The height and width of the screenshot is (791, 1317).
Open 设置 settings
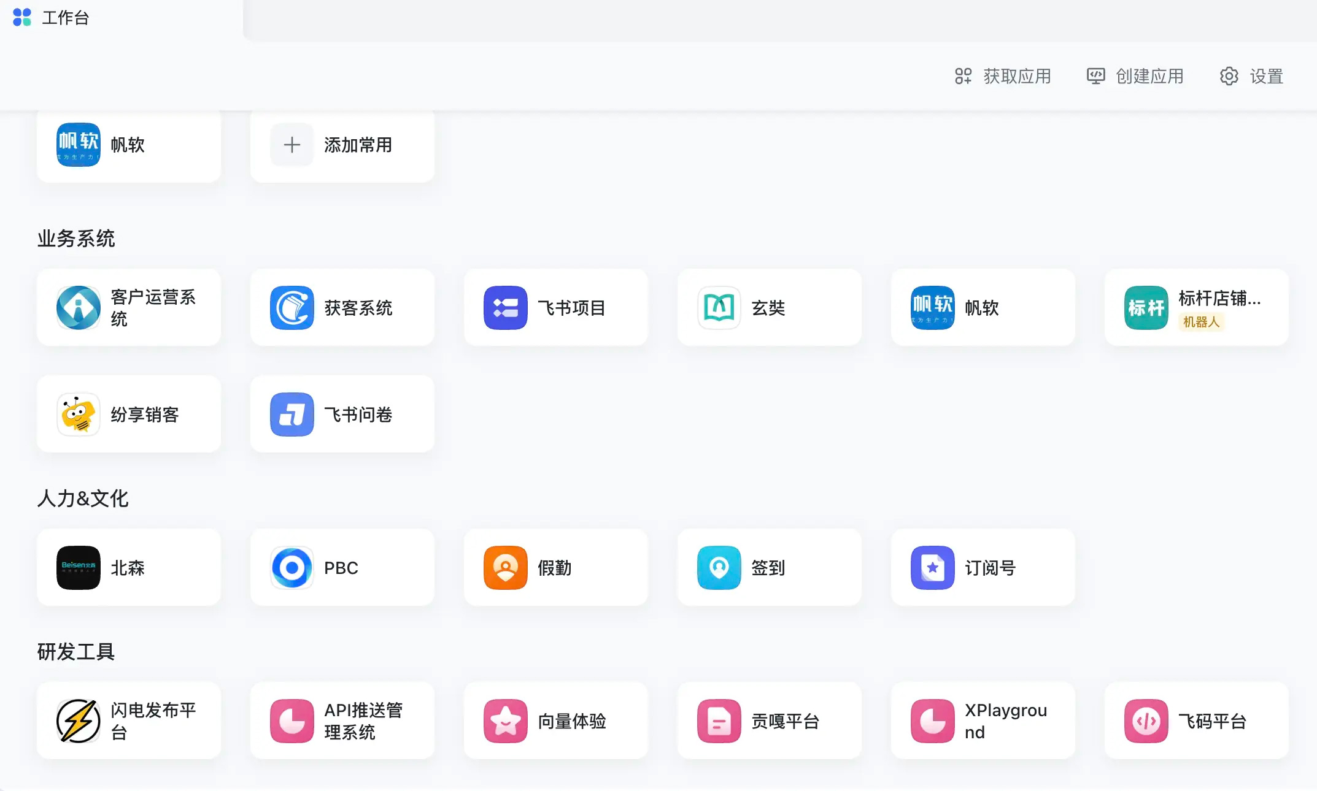tap(1252, 76)
